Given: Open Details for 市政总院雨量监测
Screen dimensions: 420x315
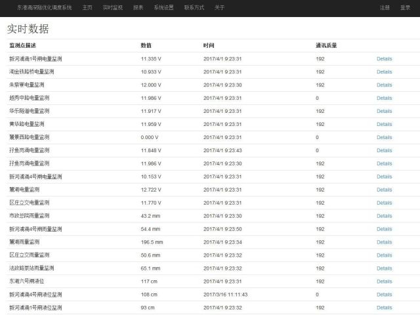Looking at the screenshot, I should (x=384, y=216).
